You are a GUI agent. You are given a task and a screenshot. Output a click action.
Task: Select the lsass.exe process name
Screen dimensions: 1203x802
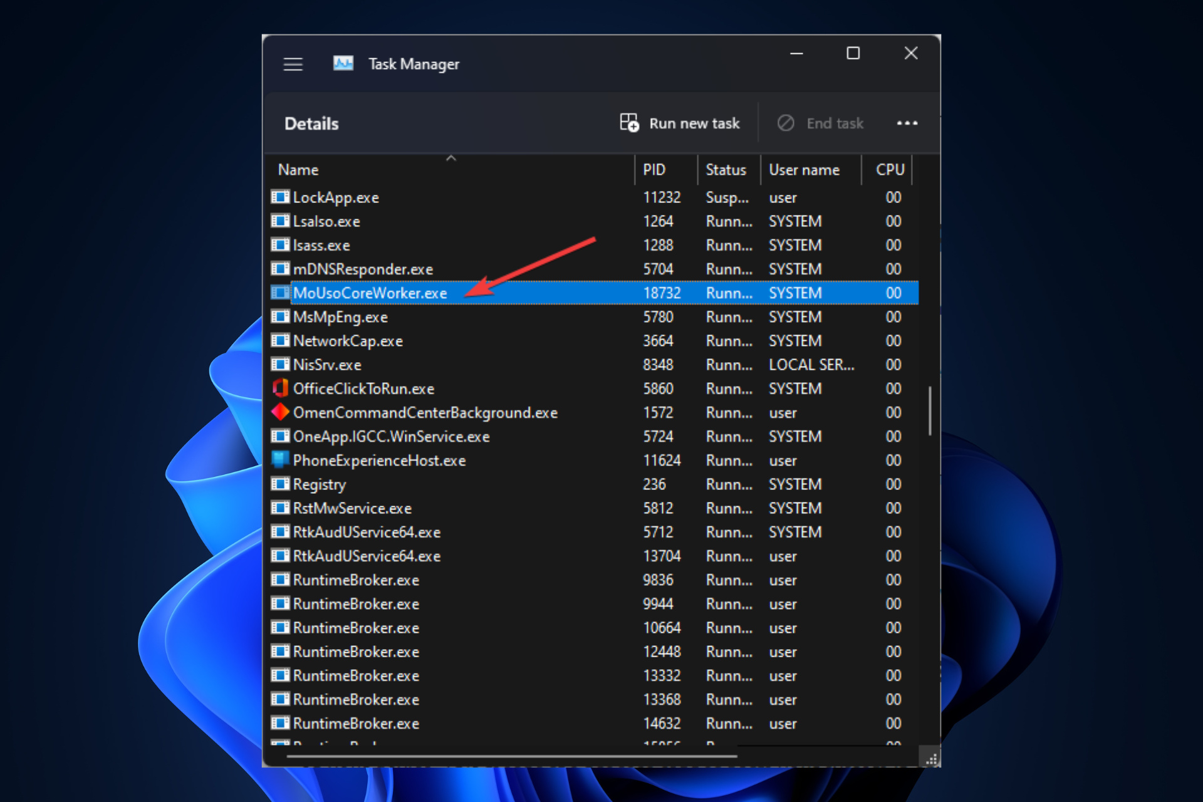(x=321, y=245)
